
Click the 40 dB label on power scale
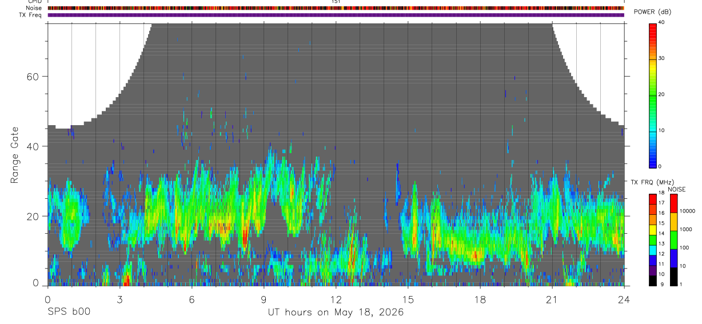pyautogui.click(x=662, y=22)
